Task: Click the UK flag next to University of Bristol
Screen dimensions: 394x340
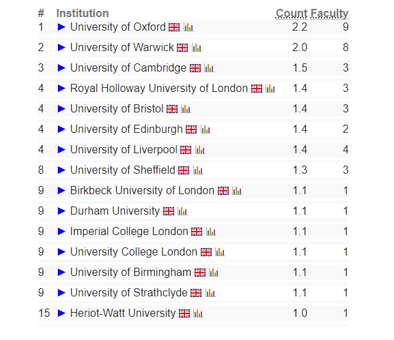Action: (172, 109)
